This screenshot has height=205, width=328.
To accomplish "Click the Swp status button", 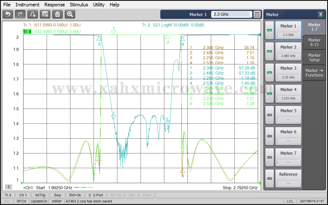I will pos(57,195).
